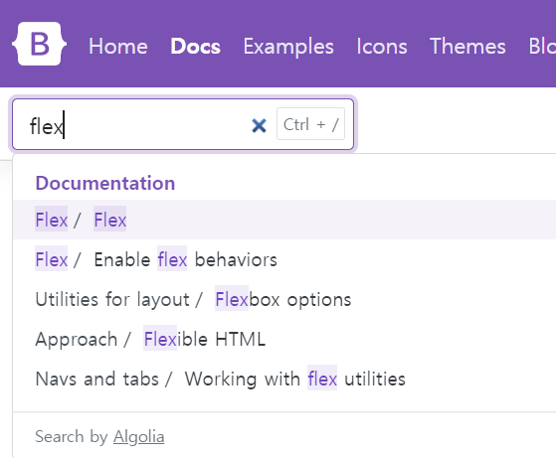The height and width of the screenshot is (458, 556).
Task: Click the Ctrl + / shortcut hint
Action: tap(310, 124)
